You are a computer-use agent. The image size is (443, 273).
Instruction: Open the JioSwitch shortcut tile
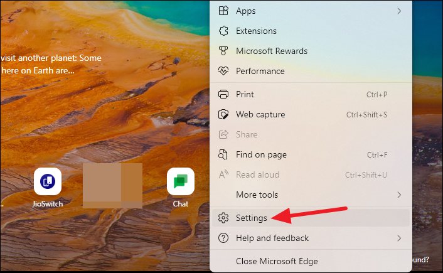click(48, 181)
